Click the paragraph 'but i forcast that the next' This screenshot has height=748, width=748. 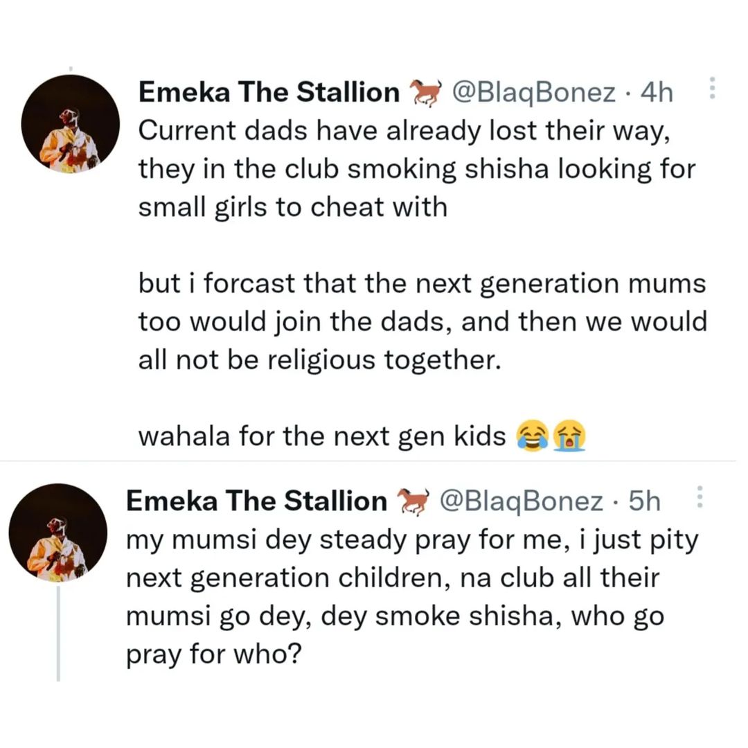click(x=422, y=321)
